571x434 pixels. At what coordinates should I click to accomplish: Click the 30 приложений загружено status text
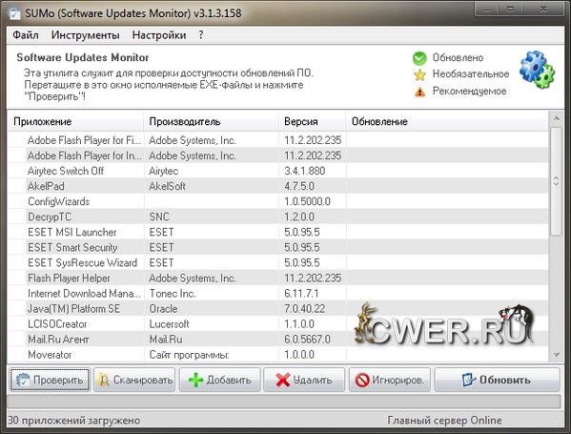tap(74, 420)
